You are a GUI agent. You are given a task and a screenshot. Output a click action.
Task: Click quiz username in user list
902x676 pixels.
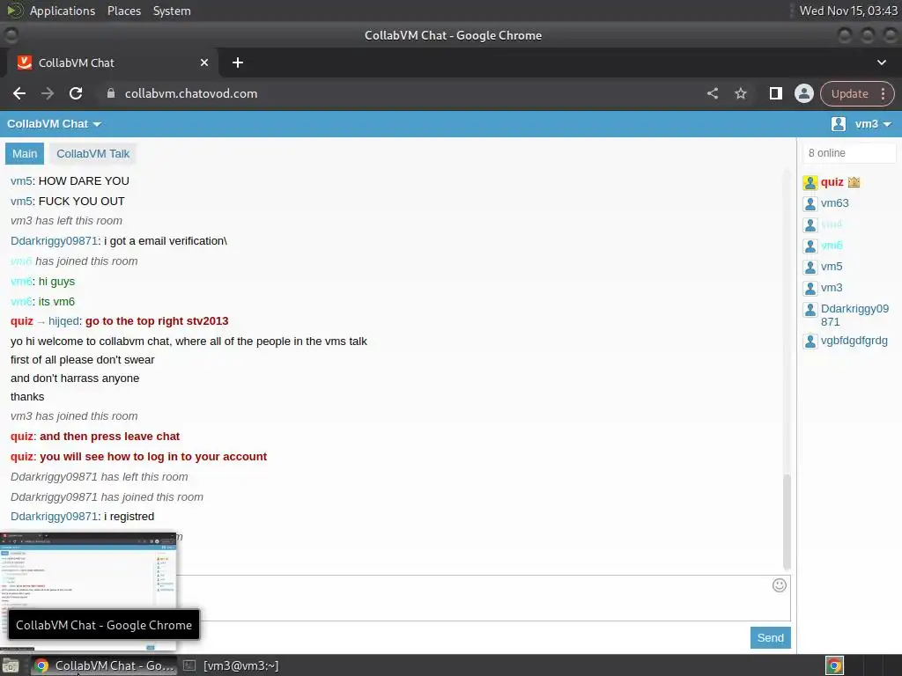pos(832,182)
